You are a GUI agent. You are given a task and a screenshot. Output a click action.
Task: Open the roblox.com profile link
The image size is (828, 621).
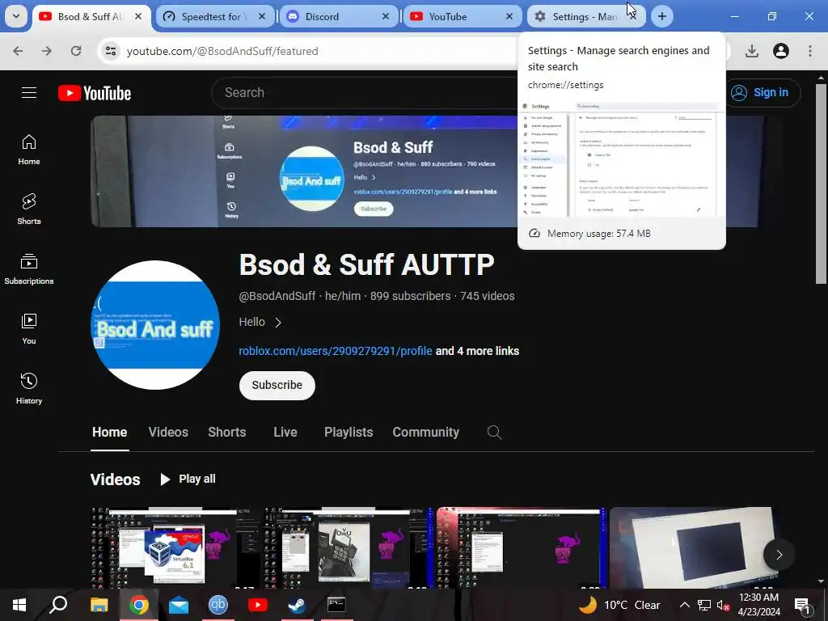pyautogui.click(x=336, y=351)
